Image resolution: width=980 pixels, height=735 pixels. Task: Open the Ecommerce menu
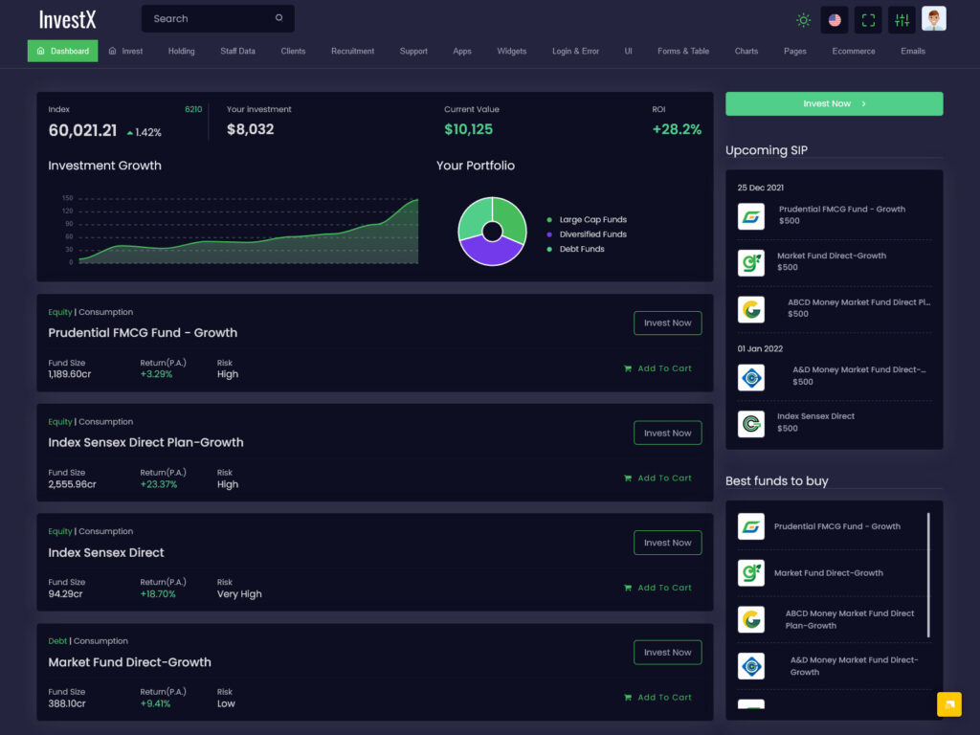853,52
